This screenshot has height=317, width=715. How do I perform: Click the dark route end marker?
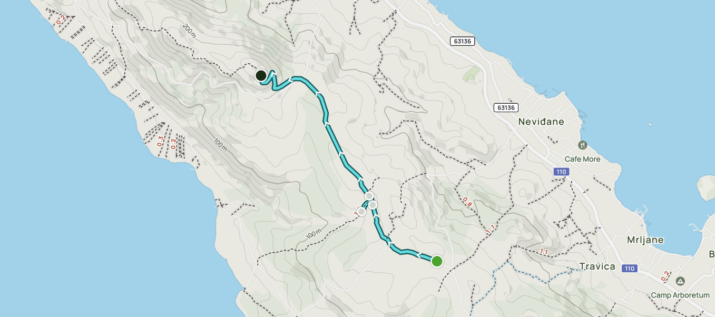[261, 75]
